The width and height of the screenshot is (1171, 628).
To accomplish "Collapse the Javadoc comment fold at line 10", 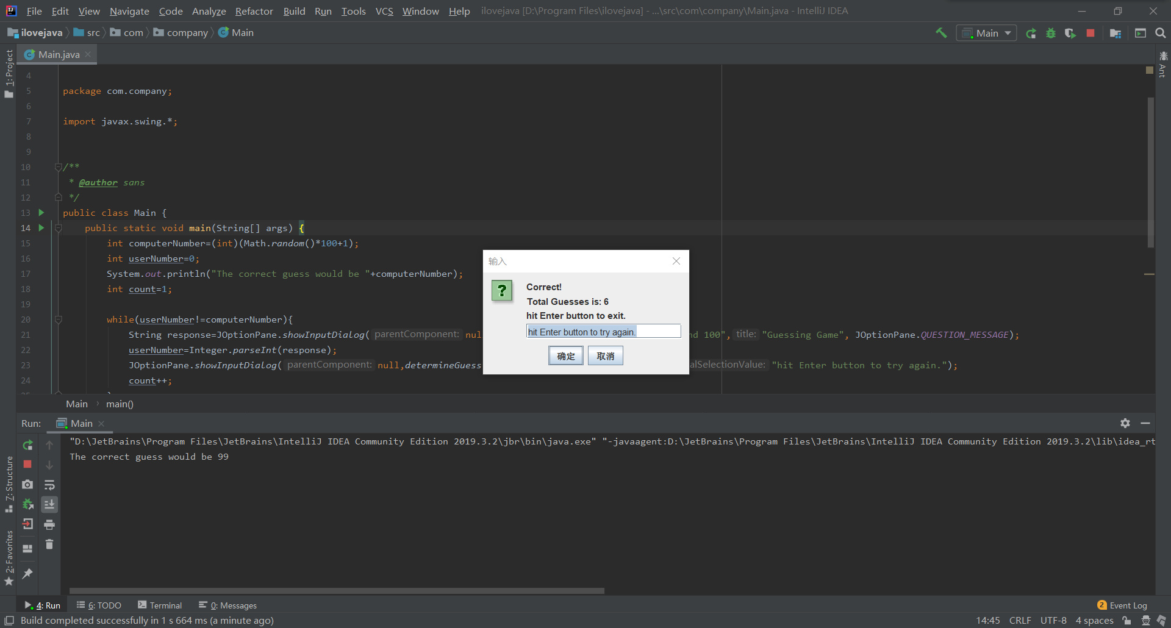I will pyautogui.click(x=59, y=166).
